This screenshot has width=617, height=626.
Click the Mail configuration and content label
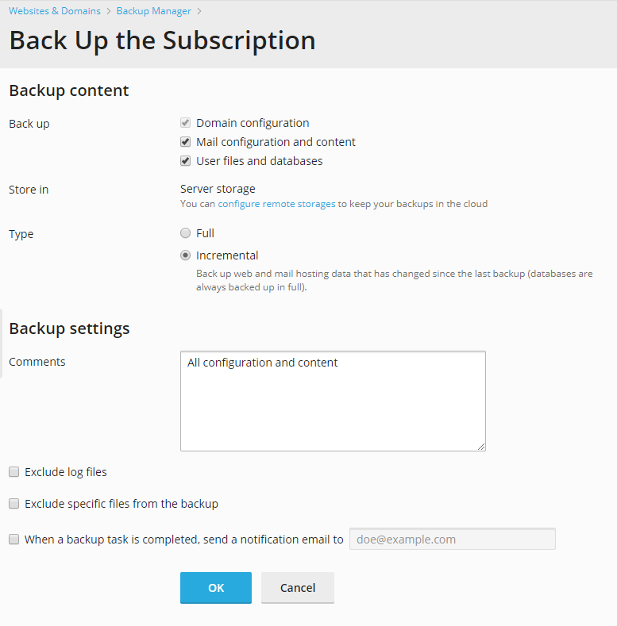[x=276, y=142]
